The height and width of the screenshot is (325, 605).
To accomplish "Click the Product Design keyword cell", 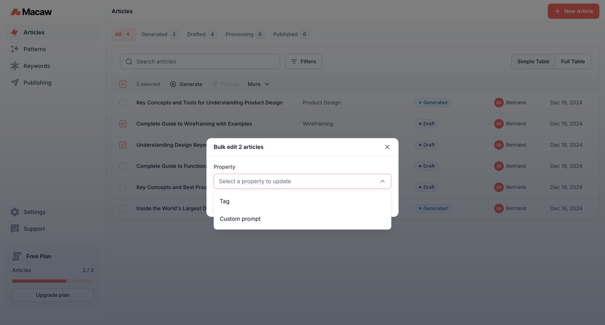I will click(322, 103).
